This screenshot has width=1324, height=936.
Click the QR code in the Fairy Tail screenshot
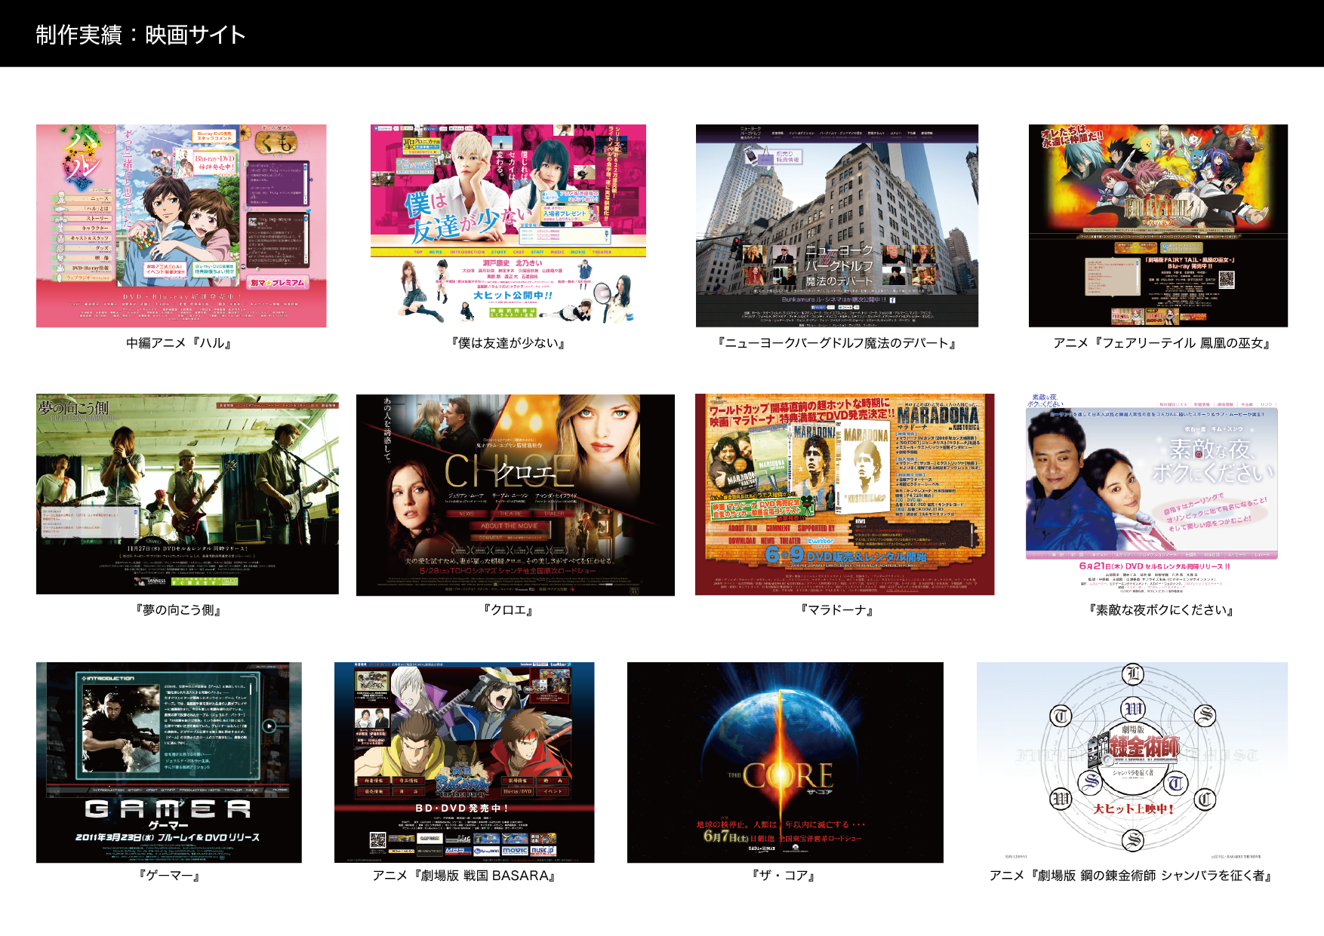1226,281
